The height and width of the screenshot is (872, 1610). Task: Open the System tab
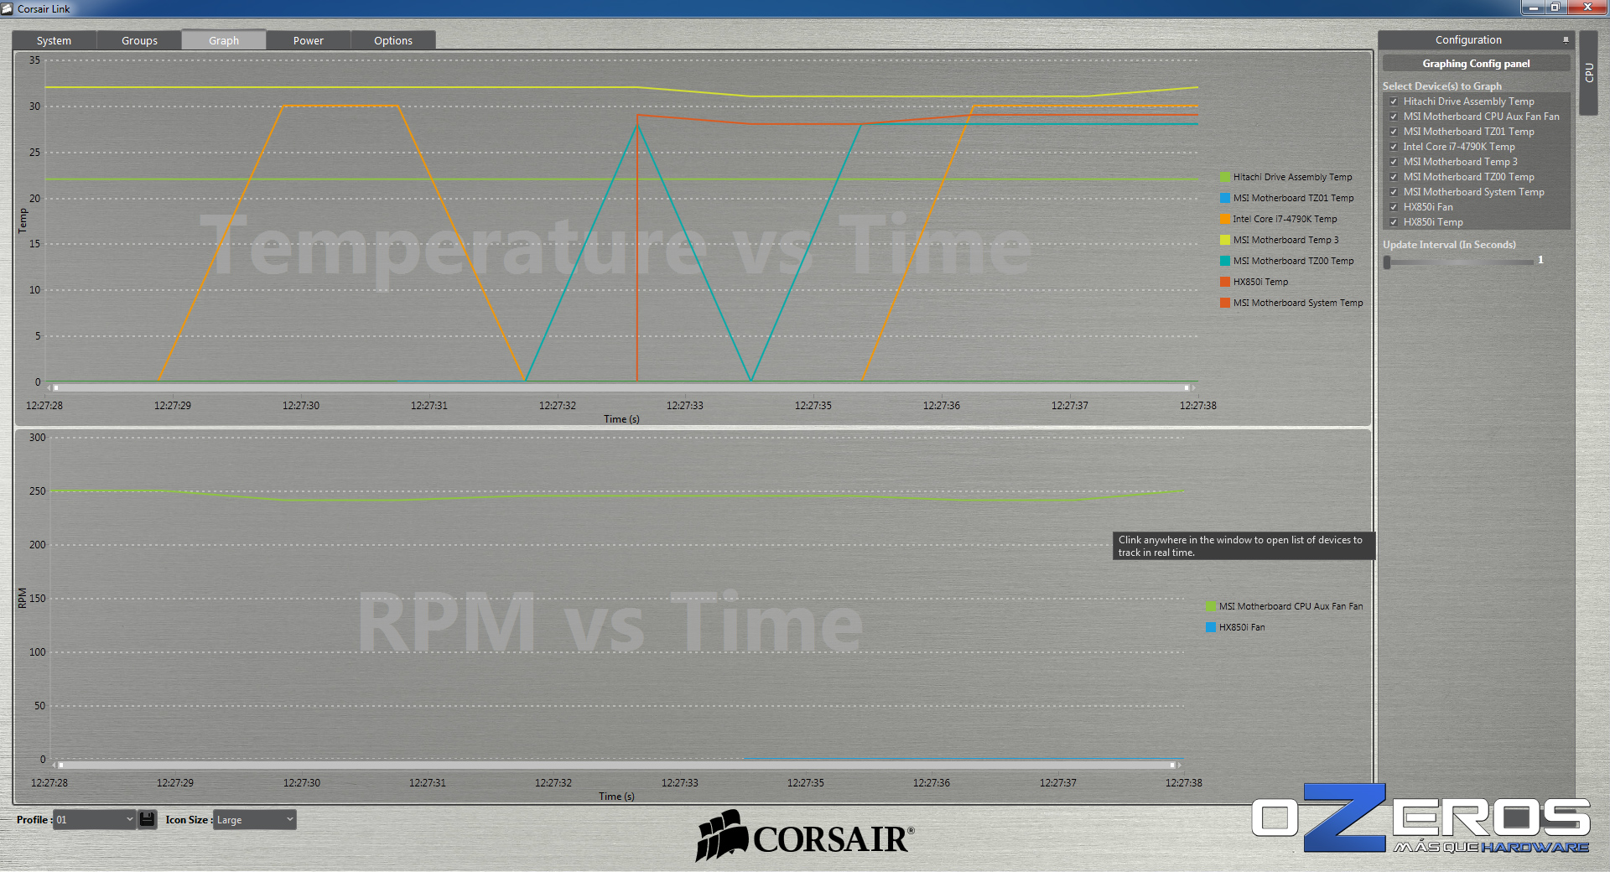(55, 40)
